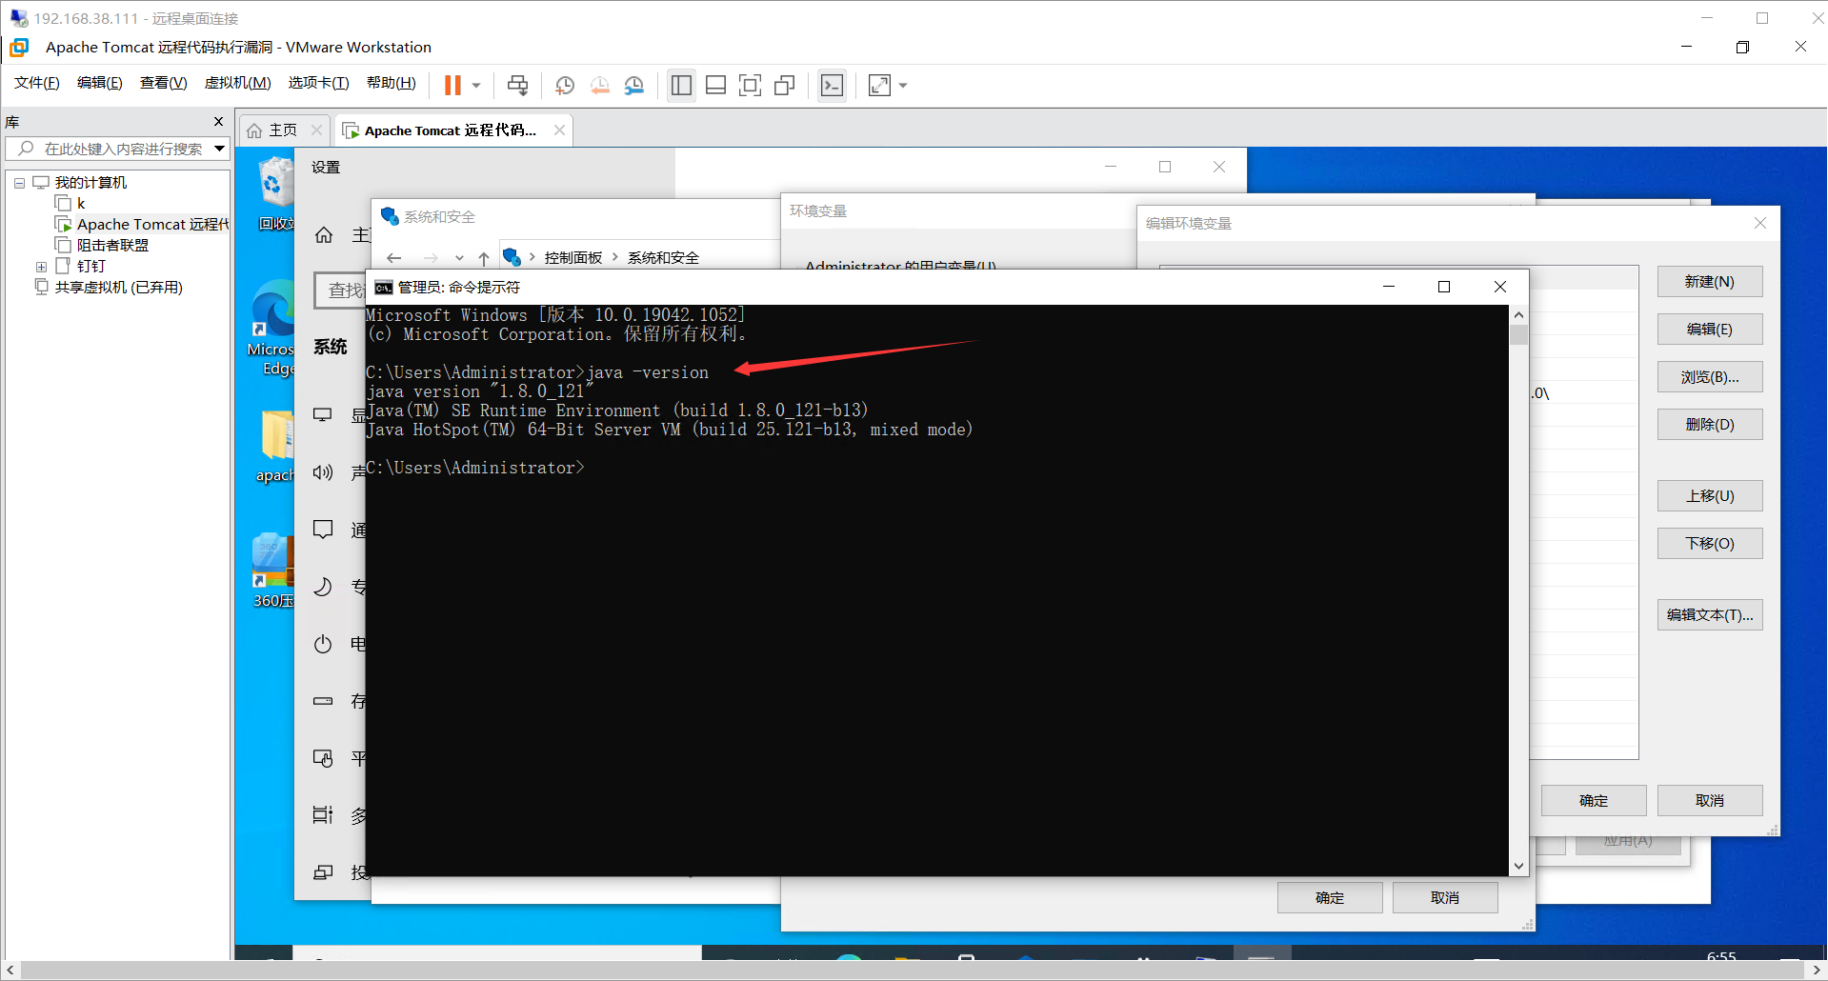Open the Sound settings speaker icon
Viewport: 1828px width, 981px height.
[x=323, y=472]
